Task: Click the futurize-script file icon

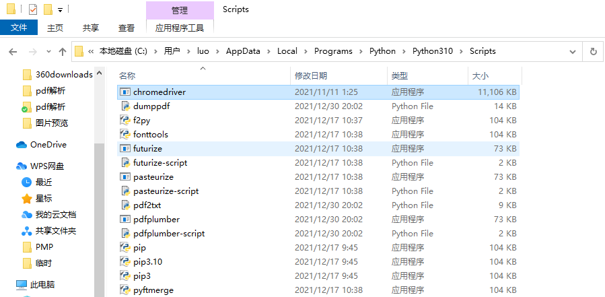Action: [124, 162]
